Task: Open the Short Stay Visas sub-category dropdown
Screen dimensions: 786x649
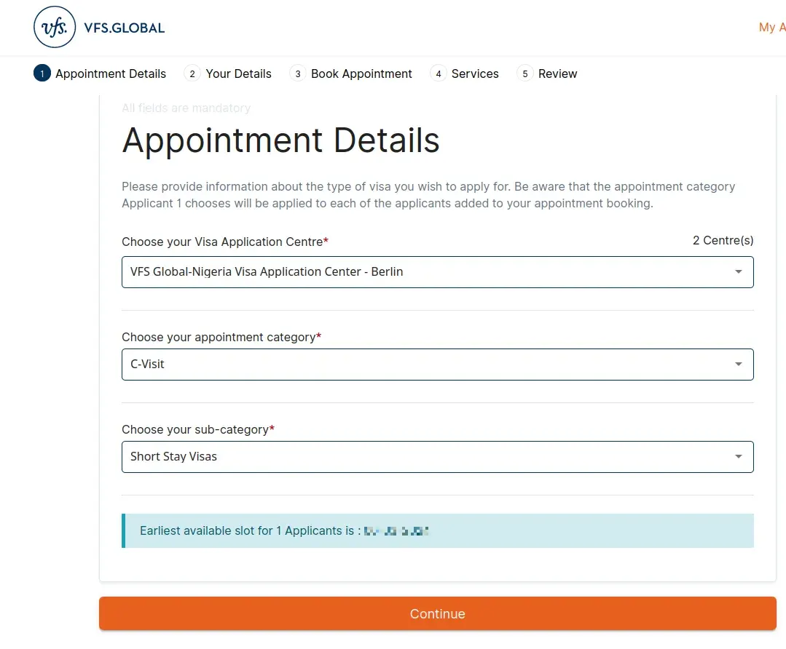Action: tap(437, 456)
